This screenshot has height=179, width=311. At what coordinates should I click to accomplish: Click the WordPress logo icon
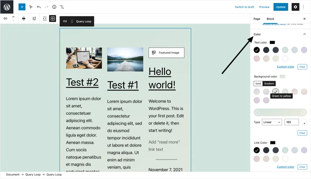7,7
